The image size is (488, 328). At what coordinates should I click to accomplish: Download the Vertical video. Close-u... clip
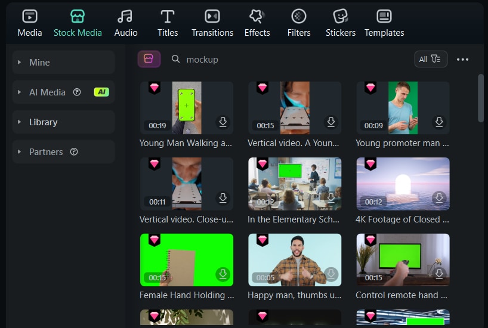click(x=223, y=198)
